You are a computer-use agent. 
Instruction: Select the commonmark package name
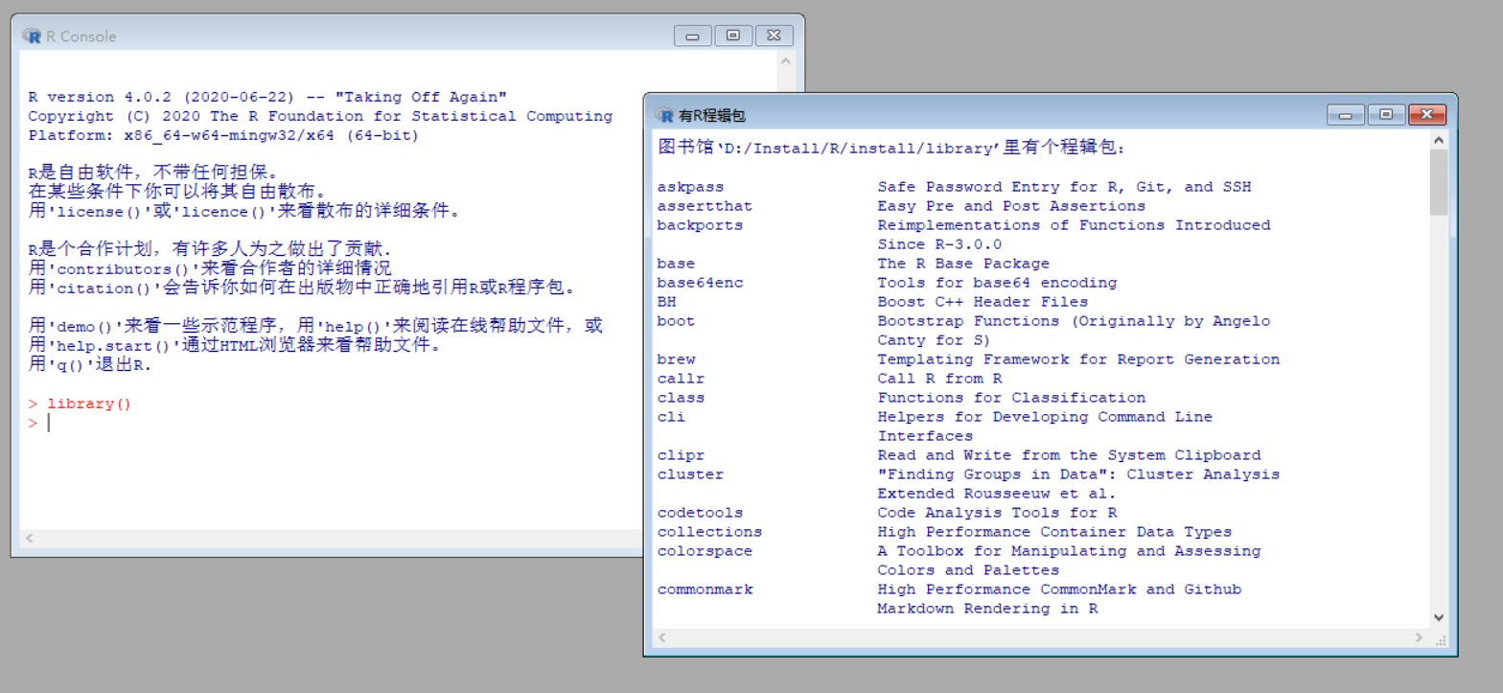705,589
